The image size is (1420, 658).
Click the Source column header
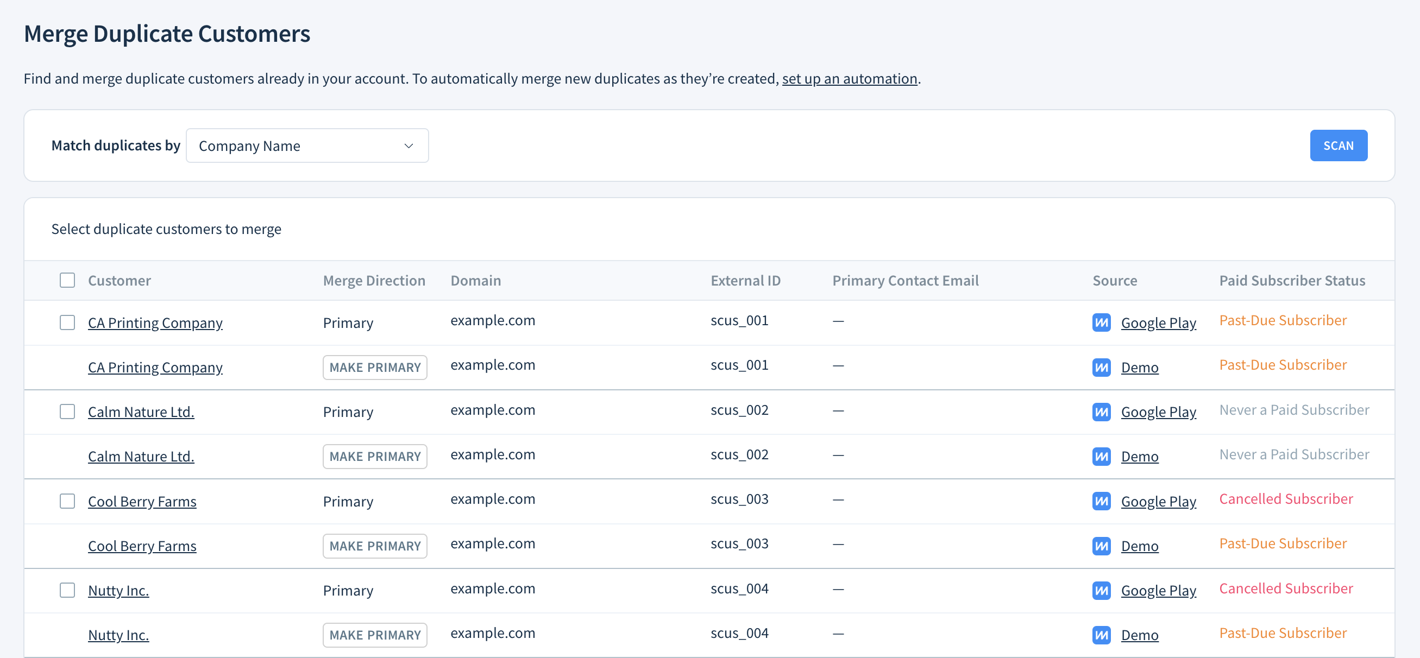[x=1115, y=280]
